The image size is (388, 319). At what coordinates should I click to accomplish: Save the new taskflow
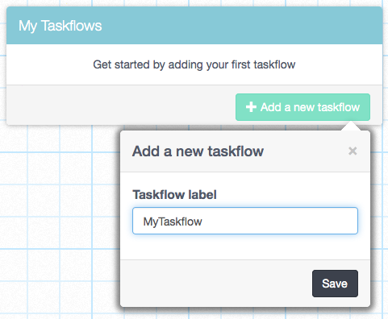pos(335,284)
